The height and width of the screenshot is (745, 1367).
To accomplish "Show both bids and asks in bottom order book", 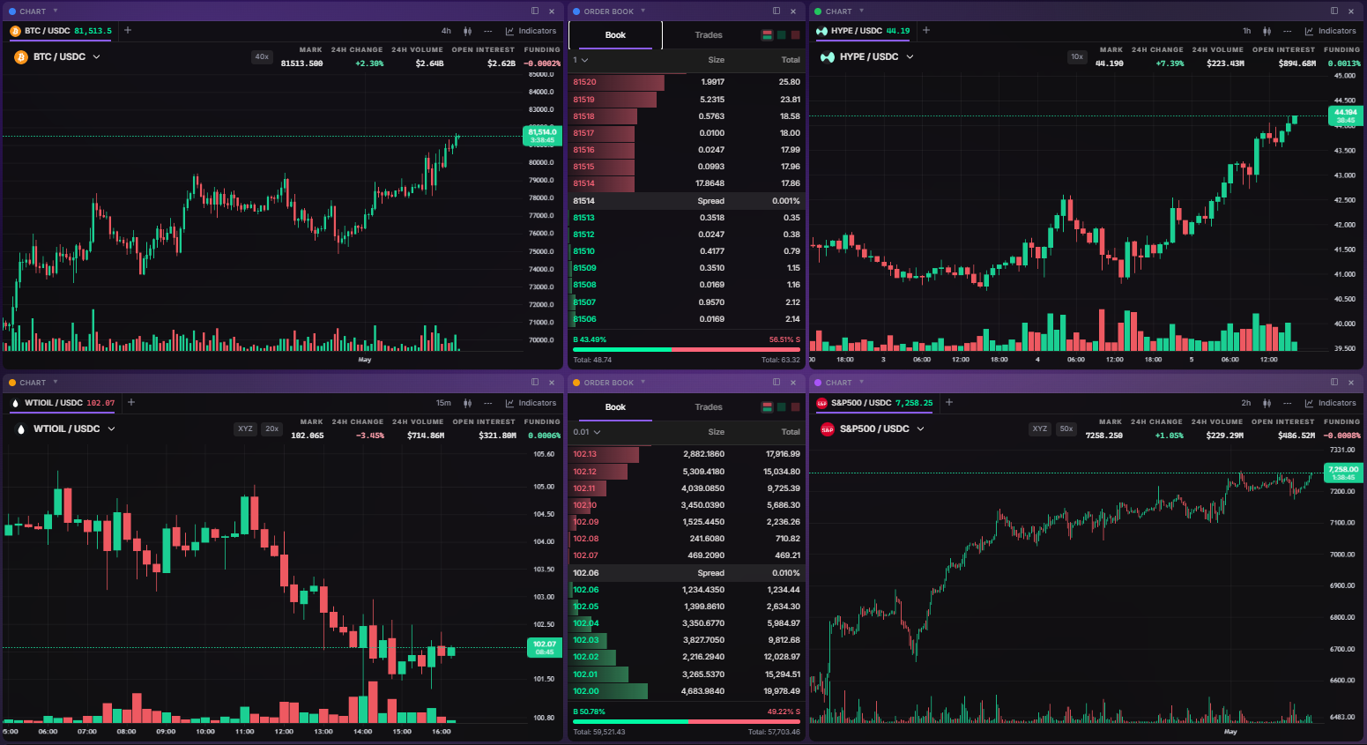I will click(767, 407).
